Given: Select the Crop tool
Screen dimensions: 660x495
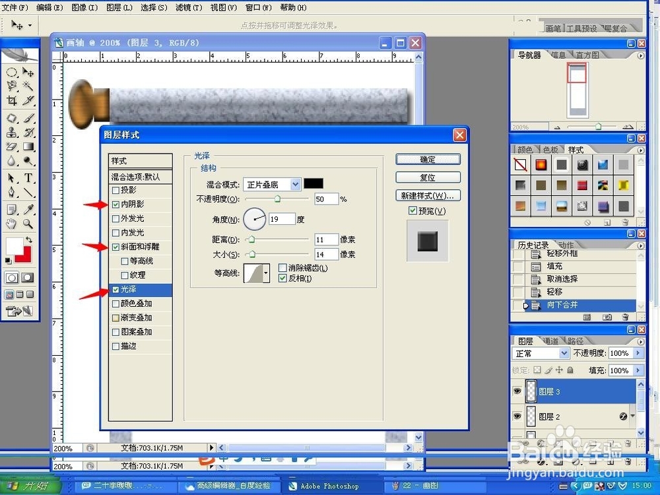Looking at the screenshot, I should [12, 100].
